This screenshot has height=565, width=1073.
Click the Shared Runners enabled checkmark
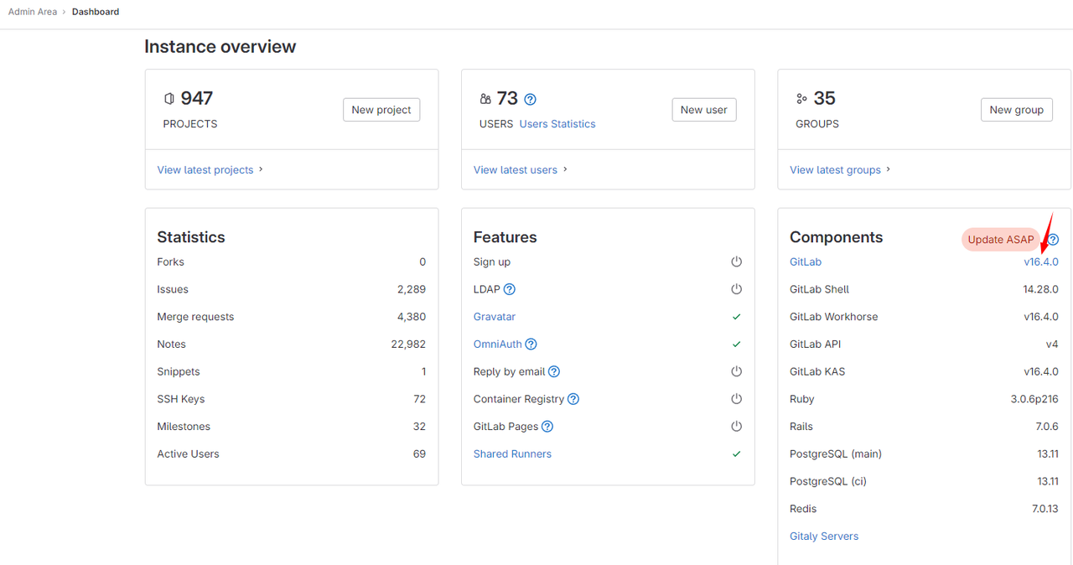(736, 454)
